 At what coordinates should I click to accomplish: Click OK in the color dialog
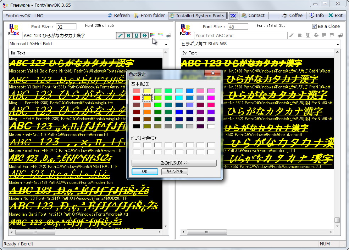(145, 171)
